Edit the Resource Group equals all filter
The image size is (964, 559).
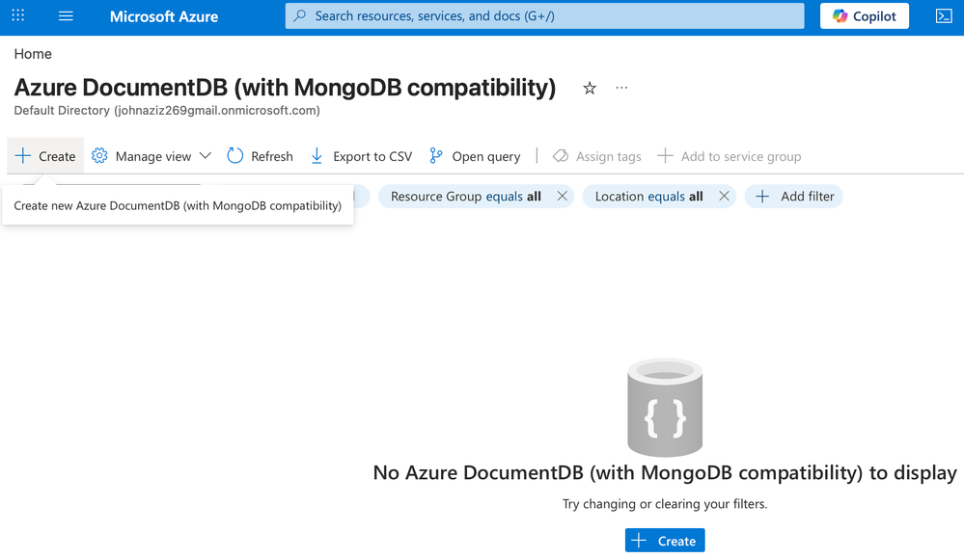[465, 197]
